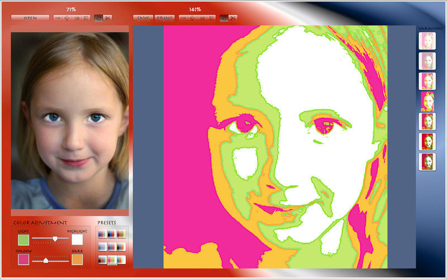Click the zoom in plus icon for the output image
447x279 pixels.
pyautogui.click(x=192, y=18)
